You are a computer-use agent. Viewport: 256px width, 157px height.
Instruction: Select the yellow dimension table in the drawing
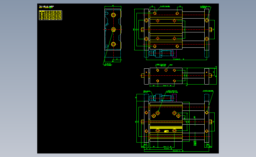point(50,15)
